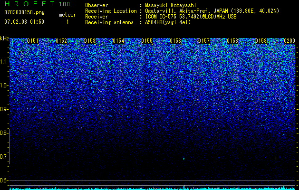Viewport: 299px width, 190px height.
Task: Select antenna value A504HB(yagi 4el)
Action: [168, 22]
